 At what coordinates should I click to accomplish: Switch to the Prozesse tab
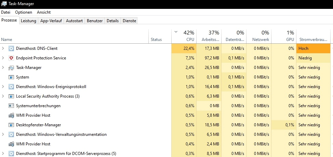coord(9,20)
